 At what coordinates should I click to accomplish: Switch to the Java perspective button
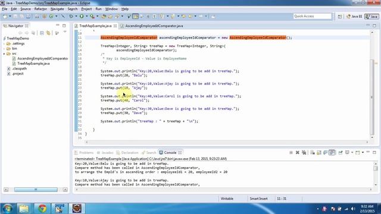coord(371,16)
